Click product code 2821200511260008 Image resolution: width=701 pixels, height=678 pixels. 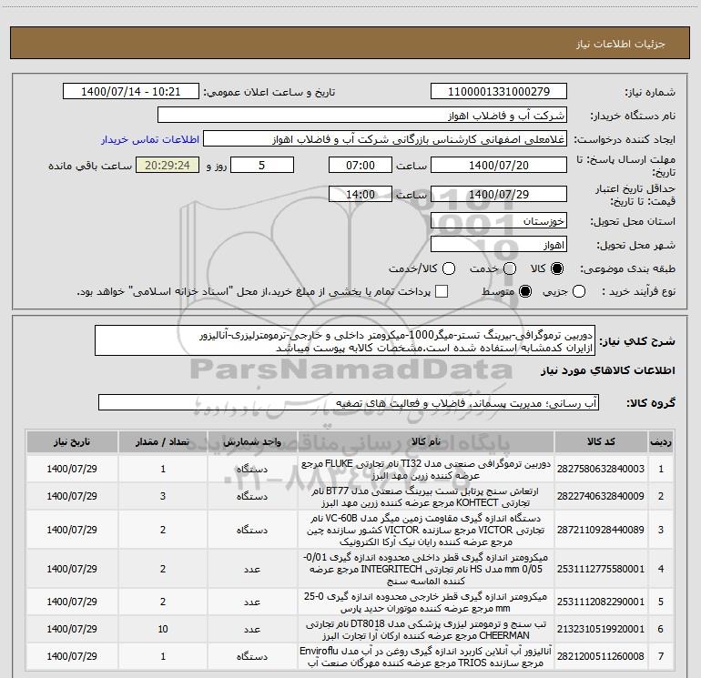coord(601,656)
